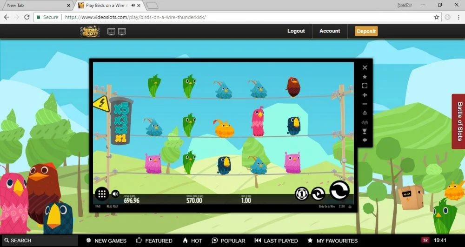Open the Battle of Slots side tab
465x247 pixels.
[459, 121]
